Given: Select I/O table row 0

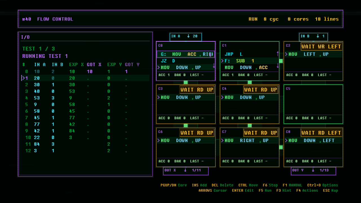Looking at the screenshot, I should [x=85, y=72].
